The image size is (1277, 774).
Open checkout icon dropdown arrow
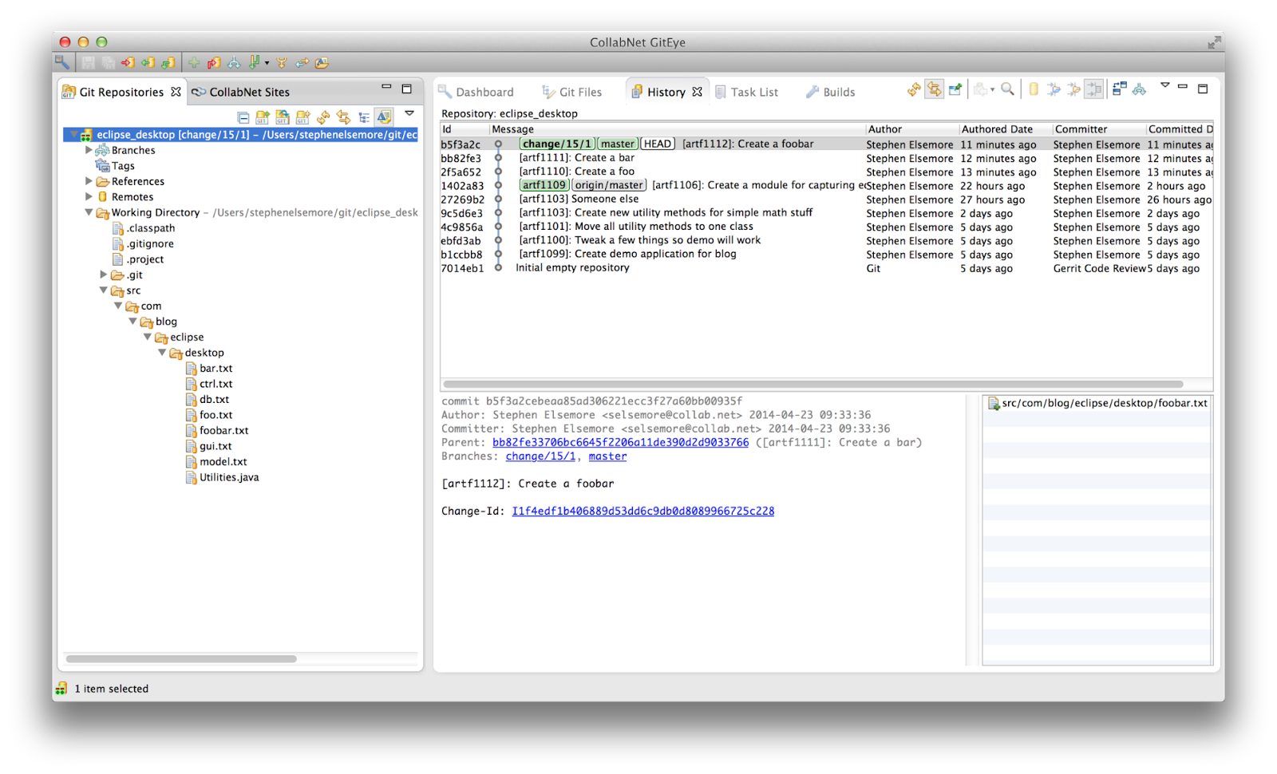pos(267,63)
